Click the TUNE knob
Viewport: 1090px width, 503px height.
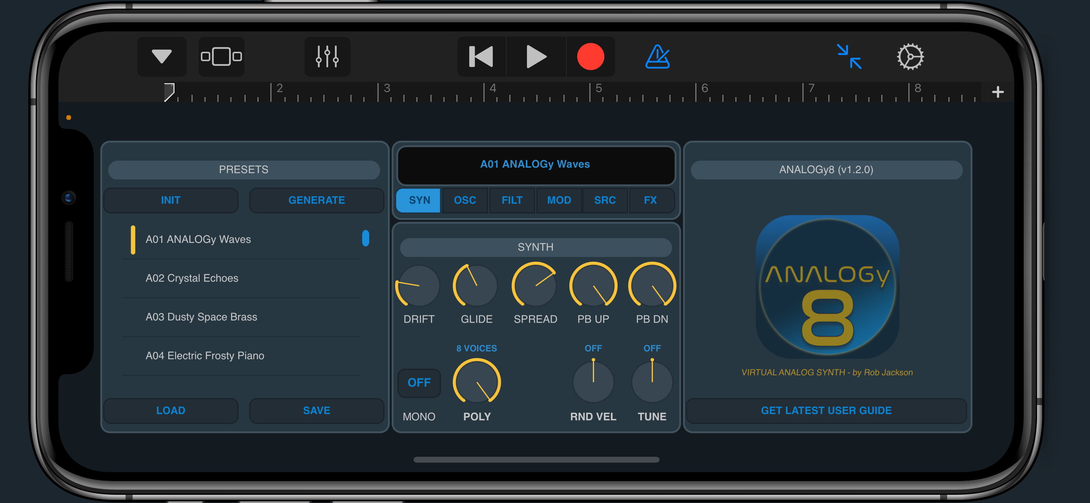pos(652,382)
